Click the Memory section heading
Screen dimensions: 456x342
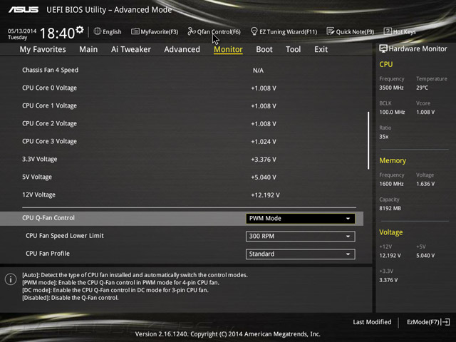(x=393, y=160)
